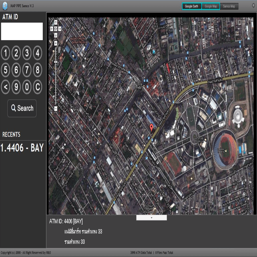Click the 'RECENTS' heading

[11, 134]
